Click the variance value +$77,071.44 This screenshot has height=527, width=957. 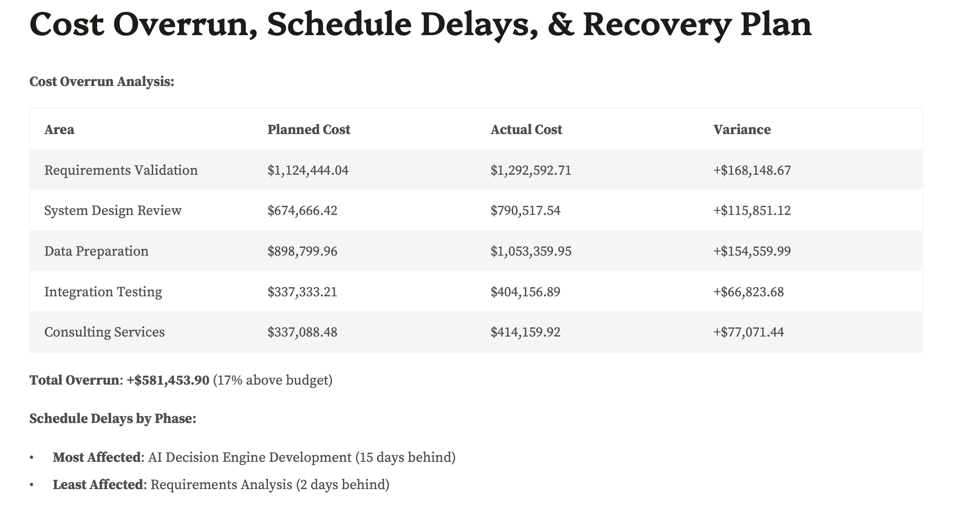[x=748, y=332]
